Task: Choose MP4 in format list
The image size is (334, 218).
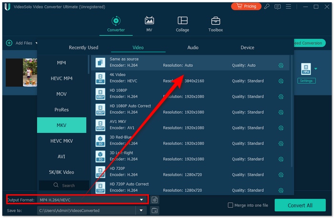Action: [x=62, y=63]
